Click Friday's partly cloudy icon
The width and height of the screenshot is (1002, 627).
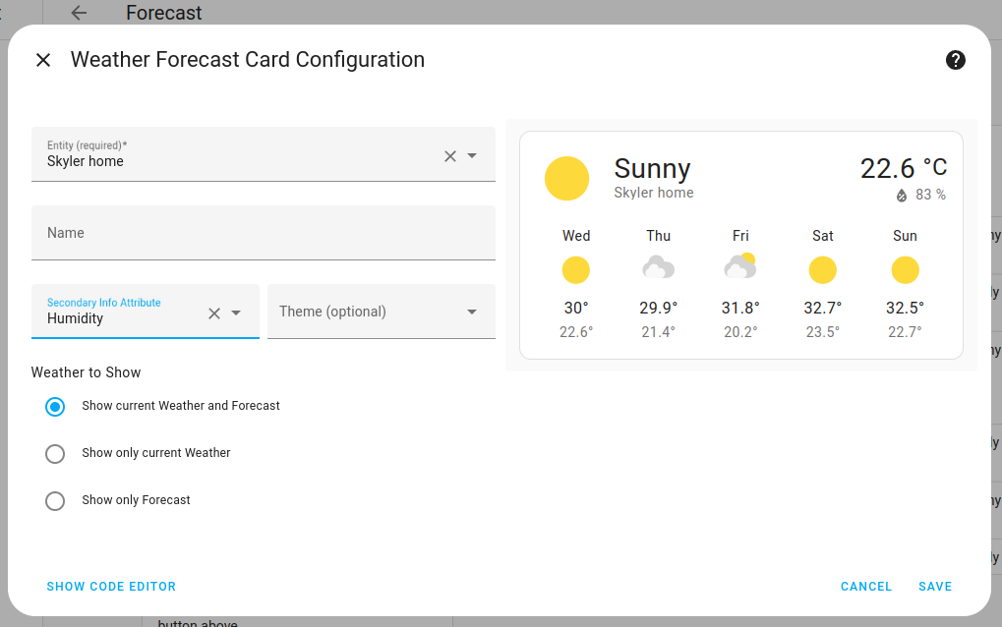tap(740, 267)
